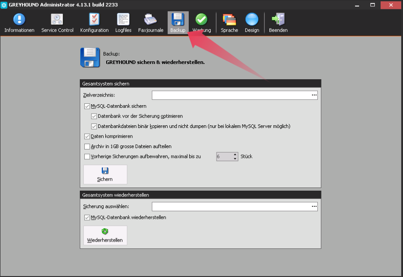This screenshot has width=403, height=277.
Task: Click the GREYHOUND app icon in title bar
Action: [4, 5]
